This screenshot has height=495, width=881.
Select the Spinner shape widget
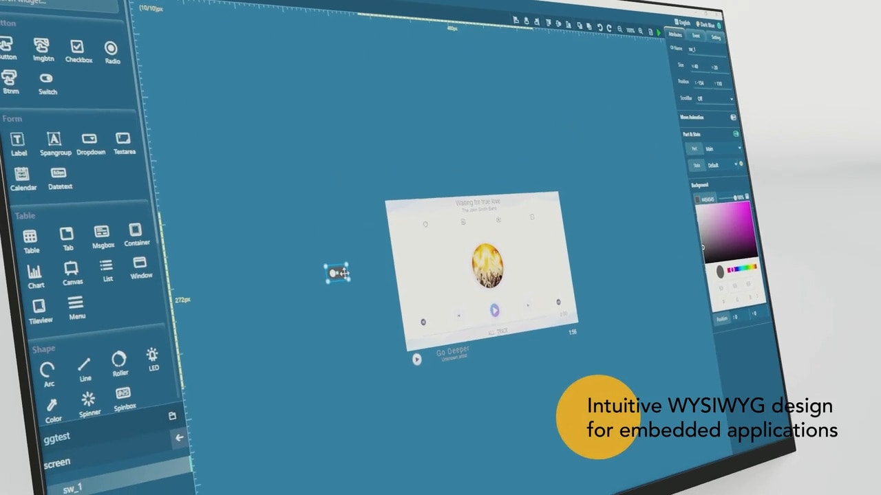coord(88,403)
